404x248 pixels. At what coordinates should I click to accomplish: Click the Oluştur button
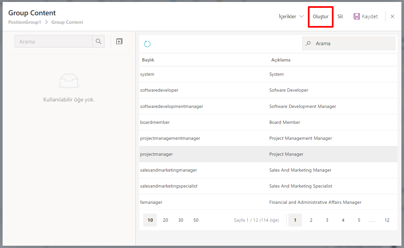click(321, 17)
